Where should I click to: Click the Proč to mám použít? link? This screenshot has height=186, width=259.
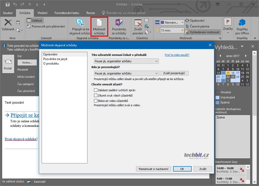pyautogui.click(x=177, y=55)
